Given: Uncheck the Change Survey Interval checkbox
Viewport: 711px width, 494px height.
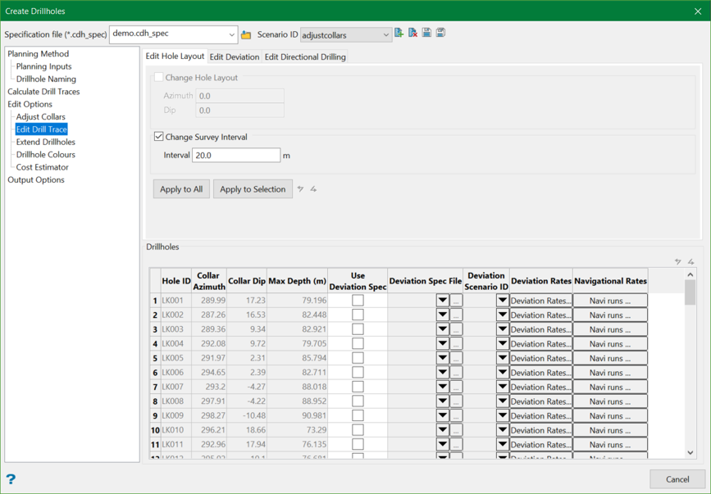Looking at the screenshot, I should [159, 137].
